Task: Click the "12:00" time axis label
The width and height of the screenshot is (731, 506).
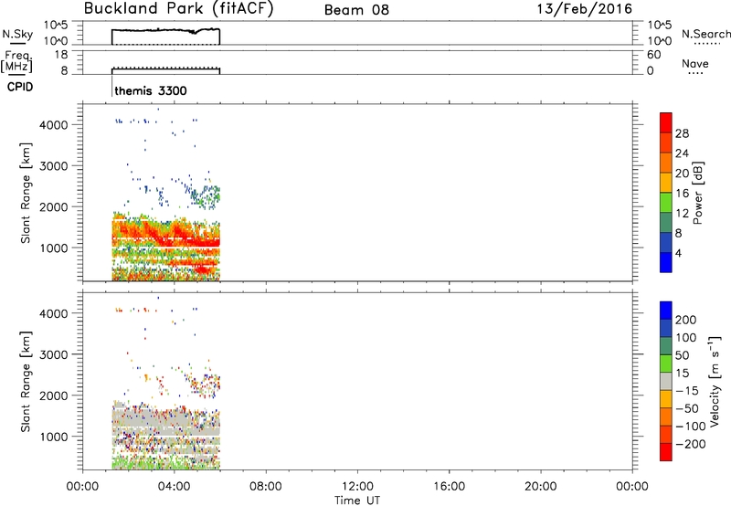Action: tap(357, 487)
